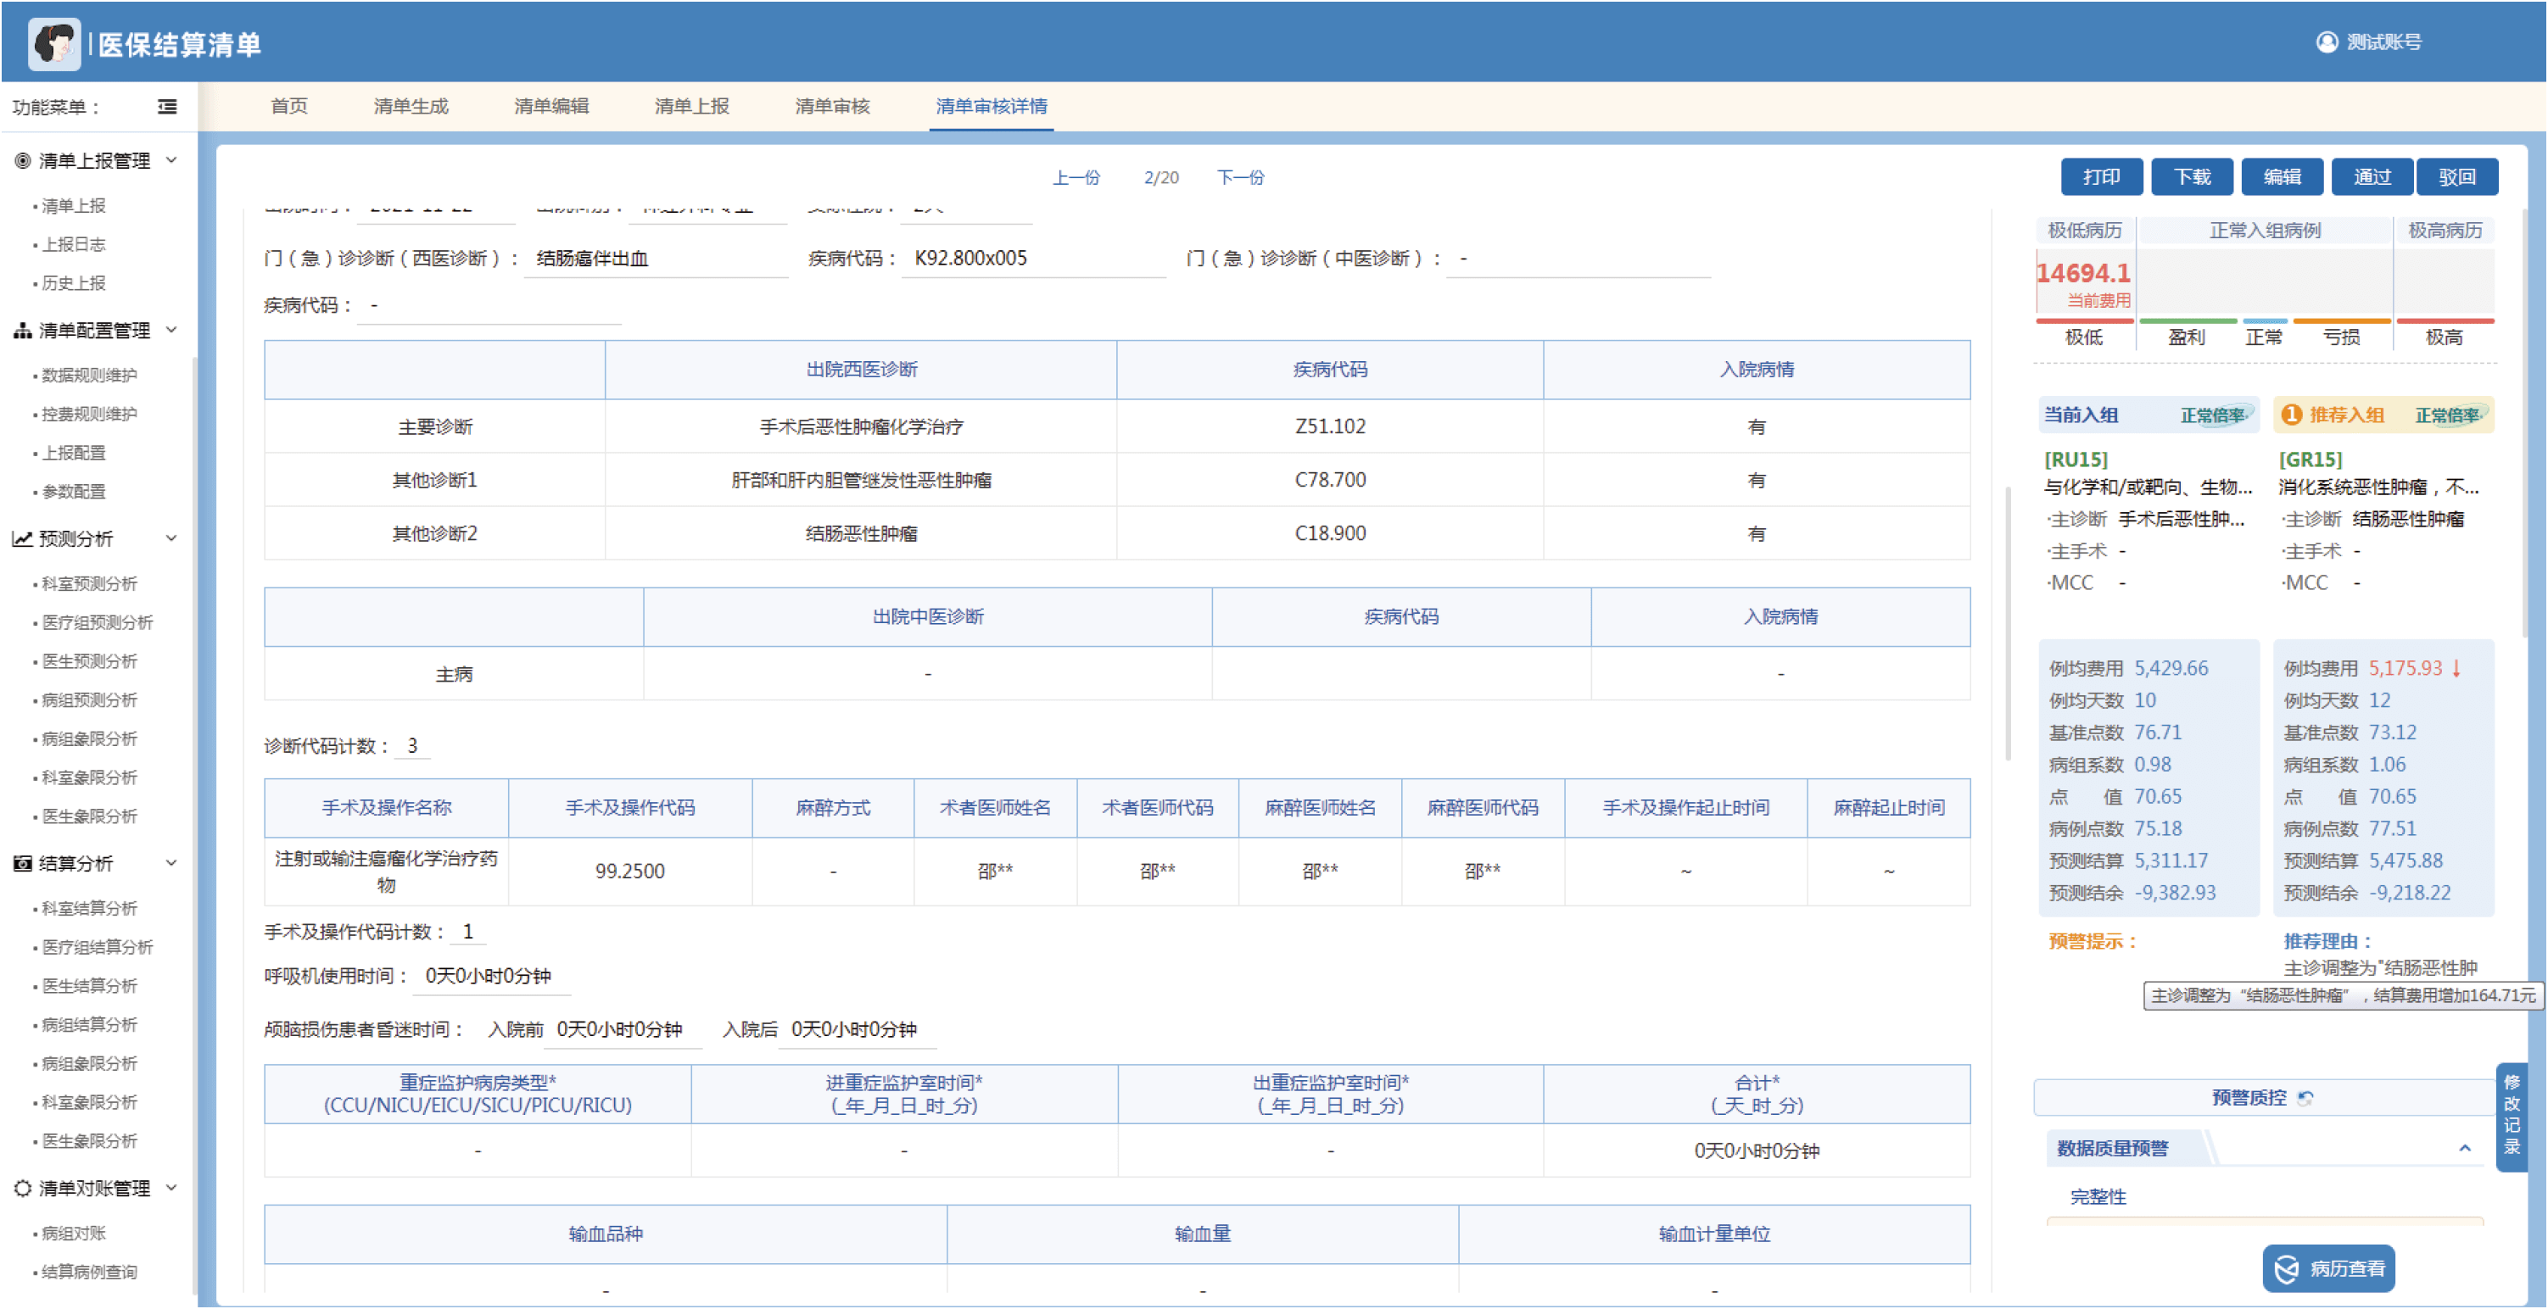Open 数据规则维护 in the sidebar

(89, 376)
